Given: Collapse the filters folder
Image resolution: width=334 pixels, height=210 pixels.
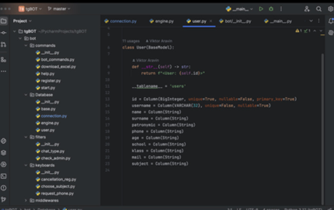Looking at the screenshot, I should coord(26,137).
